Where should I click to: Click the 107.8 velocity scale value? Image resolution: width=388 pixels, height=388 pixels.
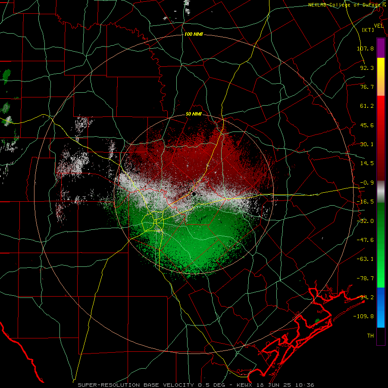point(365,48)
